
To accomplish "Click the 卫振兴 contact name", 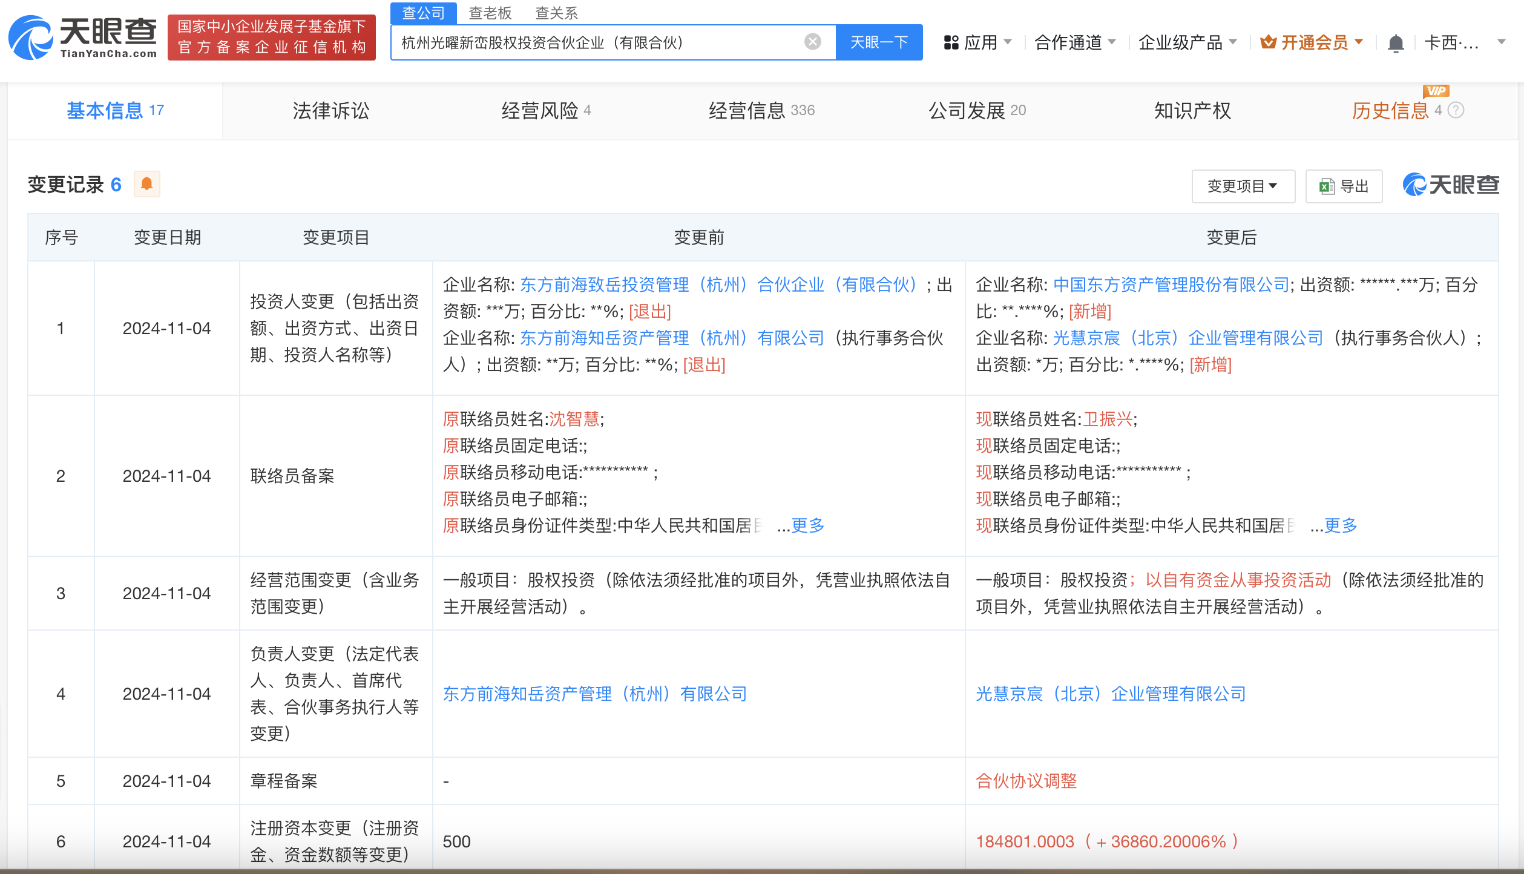I will point(1107,419).
